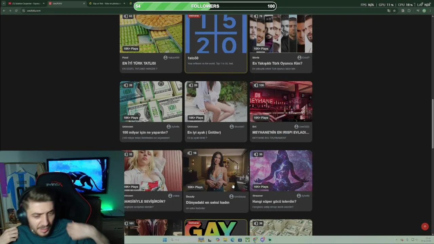
Task: Close the UwUFUFU tab
Action: 84,3
